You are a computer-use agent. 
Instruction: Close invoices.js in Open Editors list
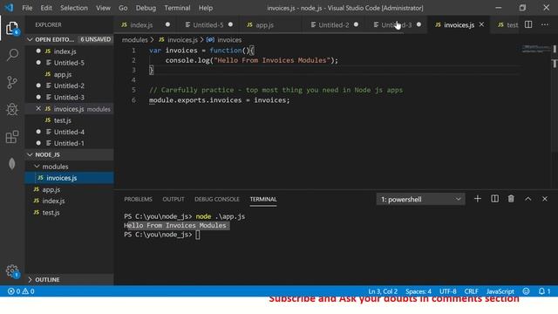pos(38,108)
